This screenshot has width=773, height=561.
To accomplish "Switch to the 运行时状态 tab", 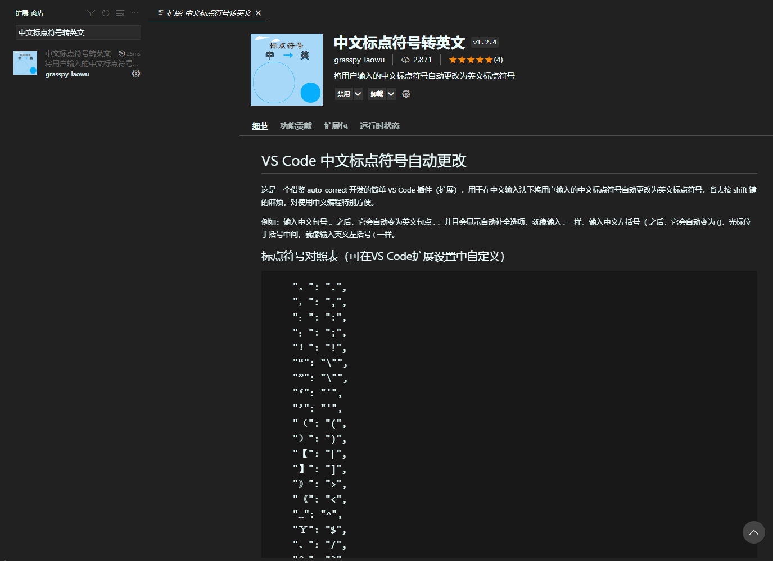I will 379,126.
